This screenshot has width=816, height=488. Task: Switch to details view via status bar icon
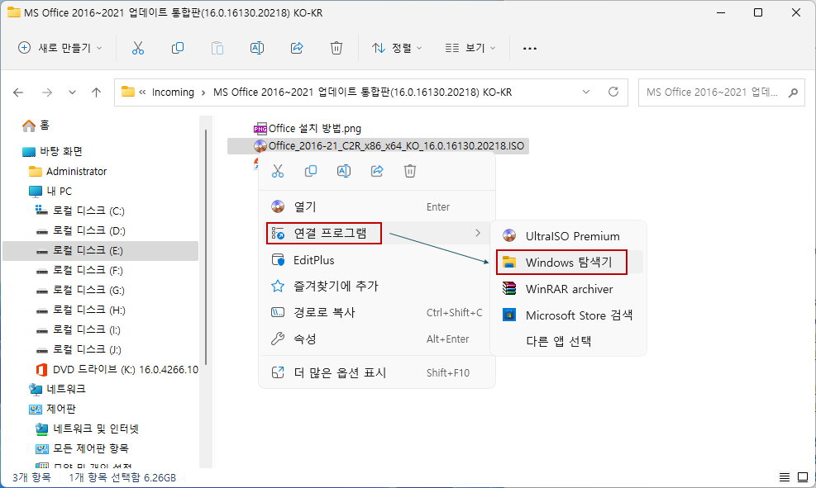(784, 476)
